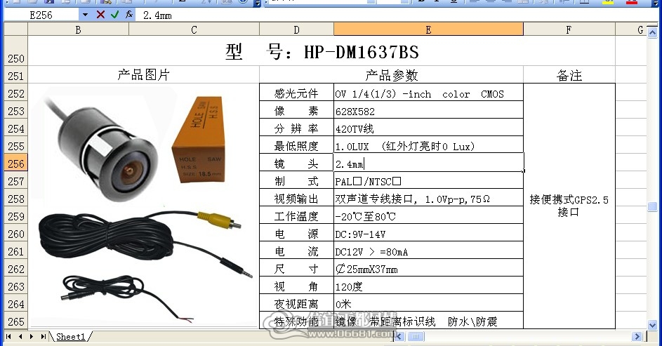Switch to the Sheet1 tab
This screenshot has width=662, height=346.
click(70, 337)
